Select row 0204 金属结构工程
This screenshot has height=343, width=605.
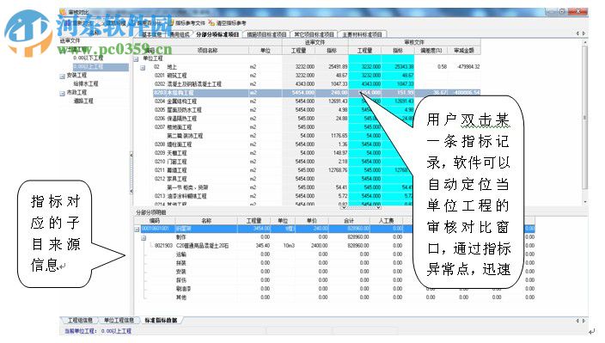(316, 101)
